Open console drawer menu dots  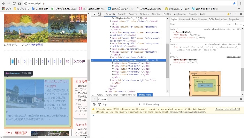pyautogui.click(x=94, y=99)
